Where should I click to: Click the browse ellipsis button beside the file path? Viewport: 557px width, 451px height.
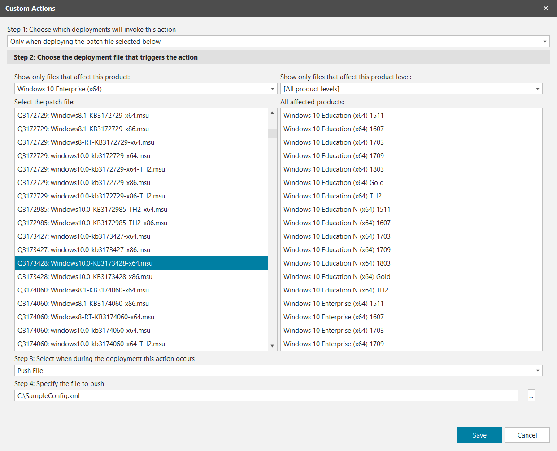point(531,396)
